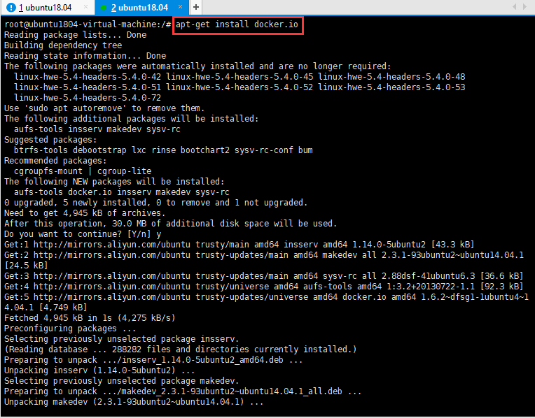Viewport: 535px width, 418px height.
Task: Click linux-hwe-5.4-headers-5.4.0-42 package name
Action: coord(88,77)
